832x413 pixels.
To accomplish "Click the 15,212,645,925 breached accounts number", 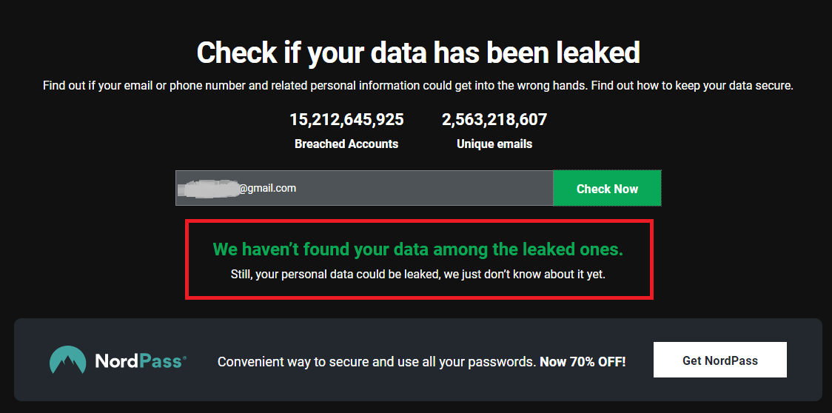I will coord(346,119).
